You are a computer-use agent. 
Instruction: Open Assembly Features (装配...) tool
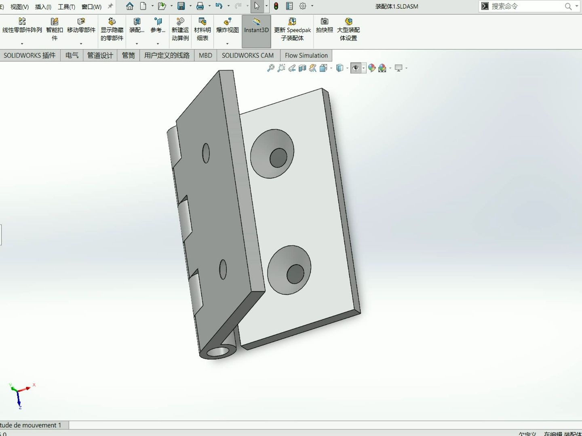tap(137, 25)
